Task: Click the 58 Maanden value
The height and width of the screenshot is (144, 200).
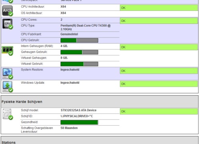Action: point(69,128)
